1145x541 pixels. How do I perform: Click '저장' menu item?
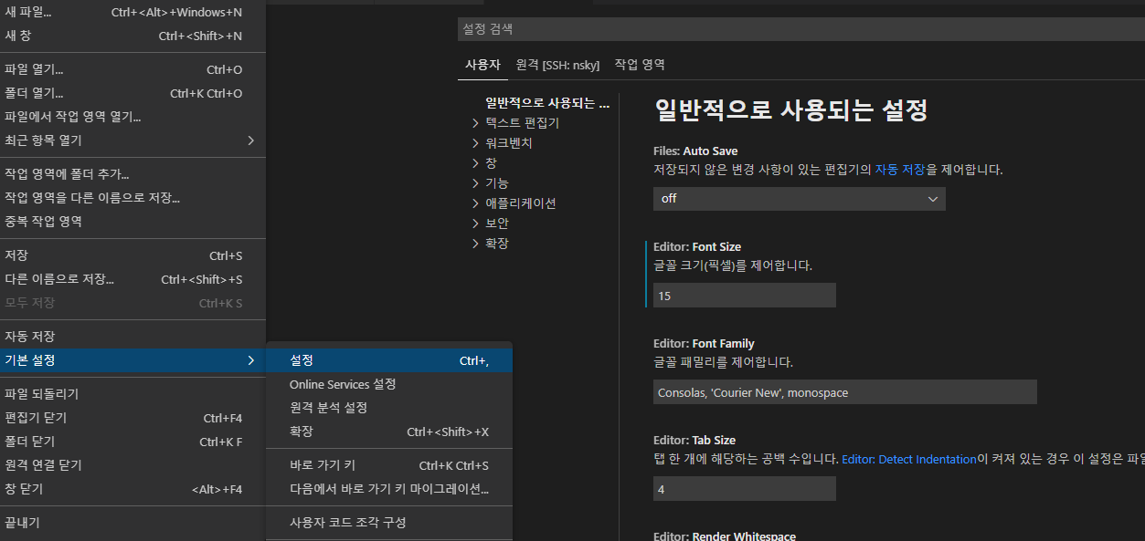133,255
